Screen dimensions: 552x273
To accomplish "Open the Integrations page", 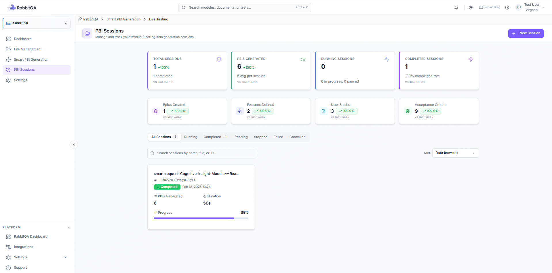I will pos(37,247).
